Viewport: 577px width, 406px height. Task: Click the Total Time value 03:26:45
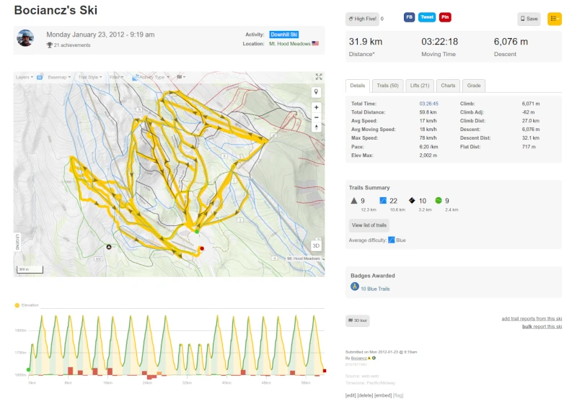pos(428,104)
